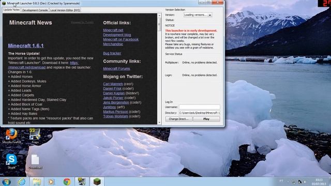This screenshot has height=186, width=331.
Task: Click the red early development notice text
Action: (191, 30)
